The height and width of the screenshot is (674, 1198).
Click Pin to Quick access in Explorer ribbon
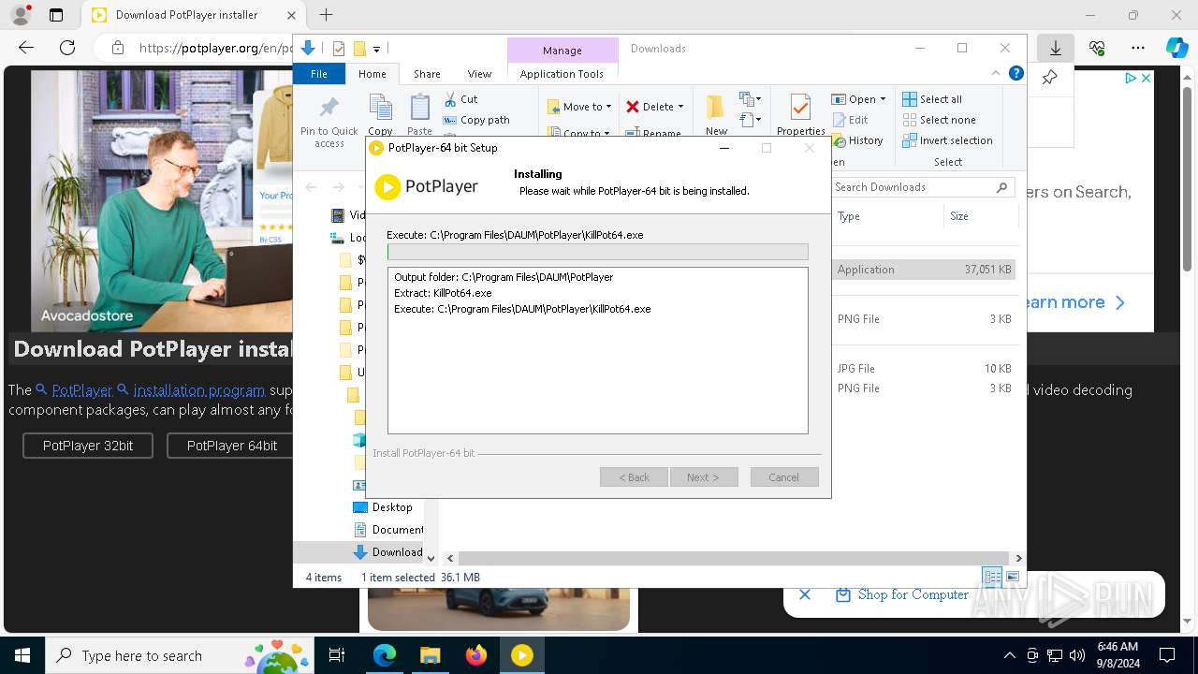coord(329,121)
